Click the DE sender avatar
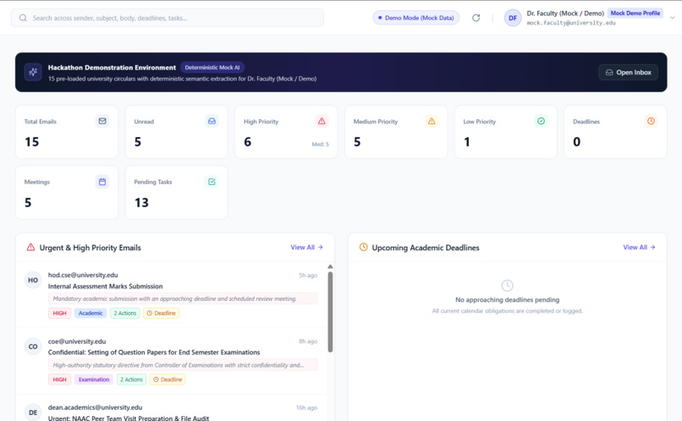The height and width of the screenshot is (421, 682). pyautogui.click(x=33, y=413)
